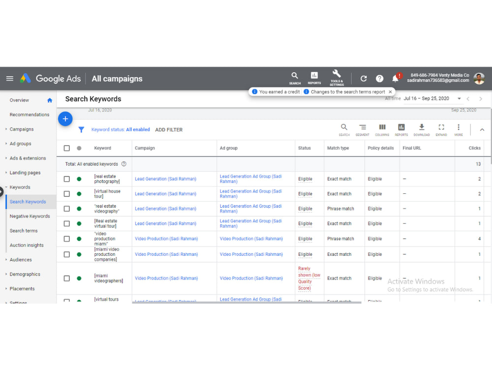This screenshot has width=492, height=369.
Task: Expand the table to full screen
Action: click(x=441, y=129)
